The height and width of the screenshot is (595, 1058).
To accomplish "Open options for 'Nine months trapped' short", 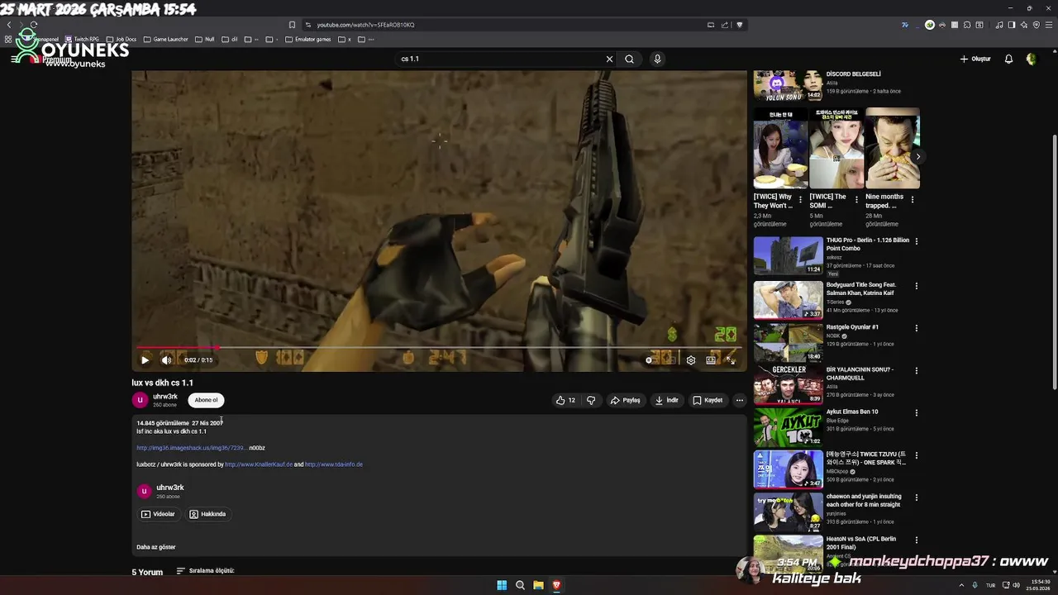I will 913,200.
